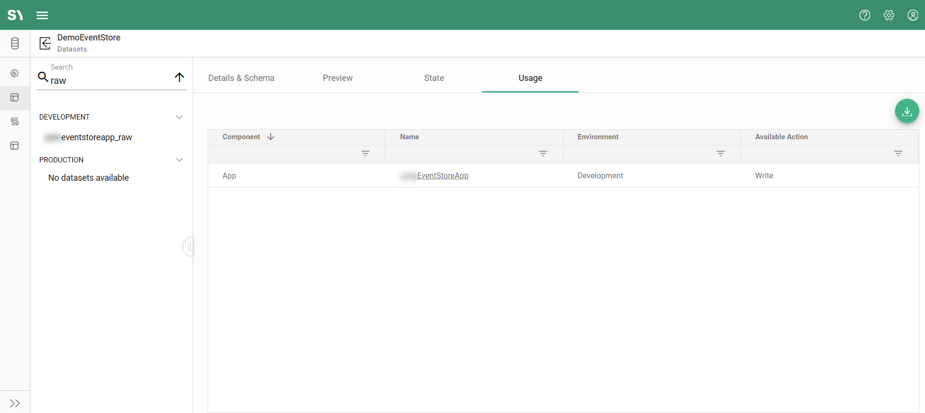Open the user account profile icon
Screen dimensions: 925x413
912,15
